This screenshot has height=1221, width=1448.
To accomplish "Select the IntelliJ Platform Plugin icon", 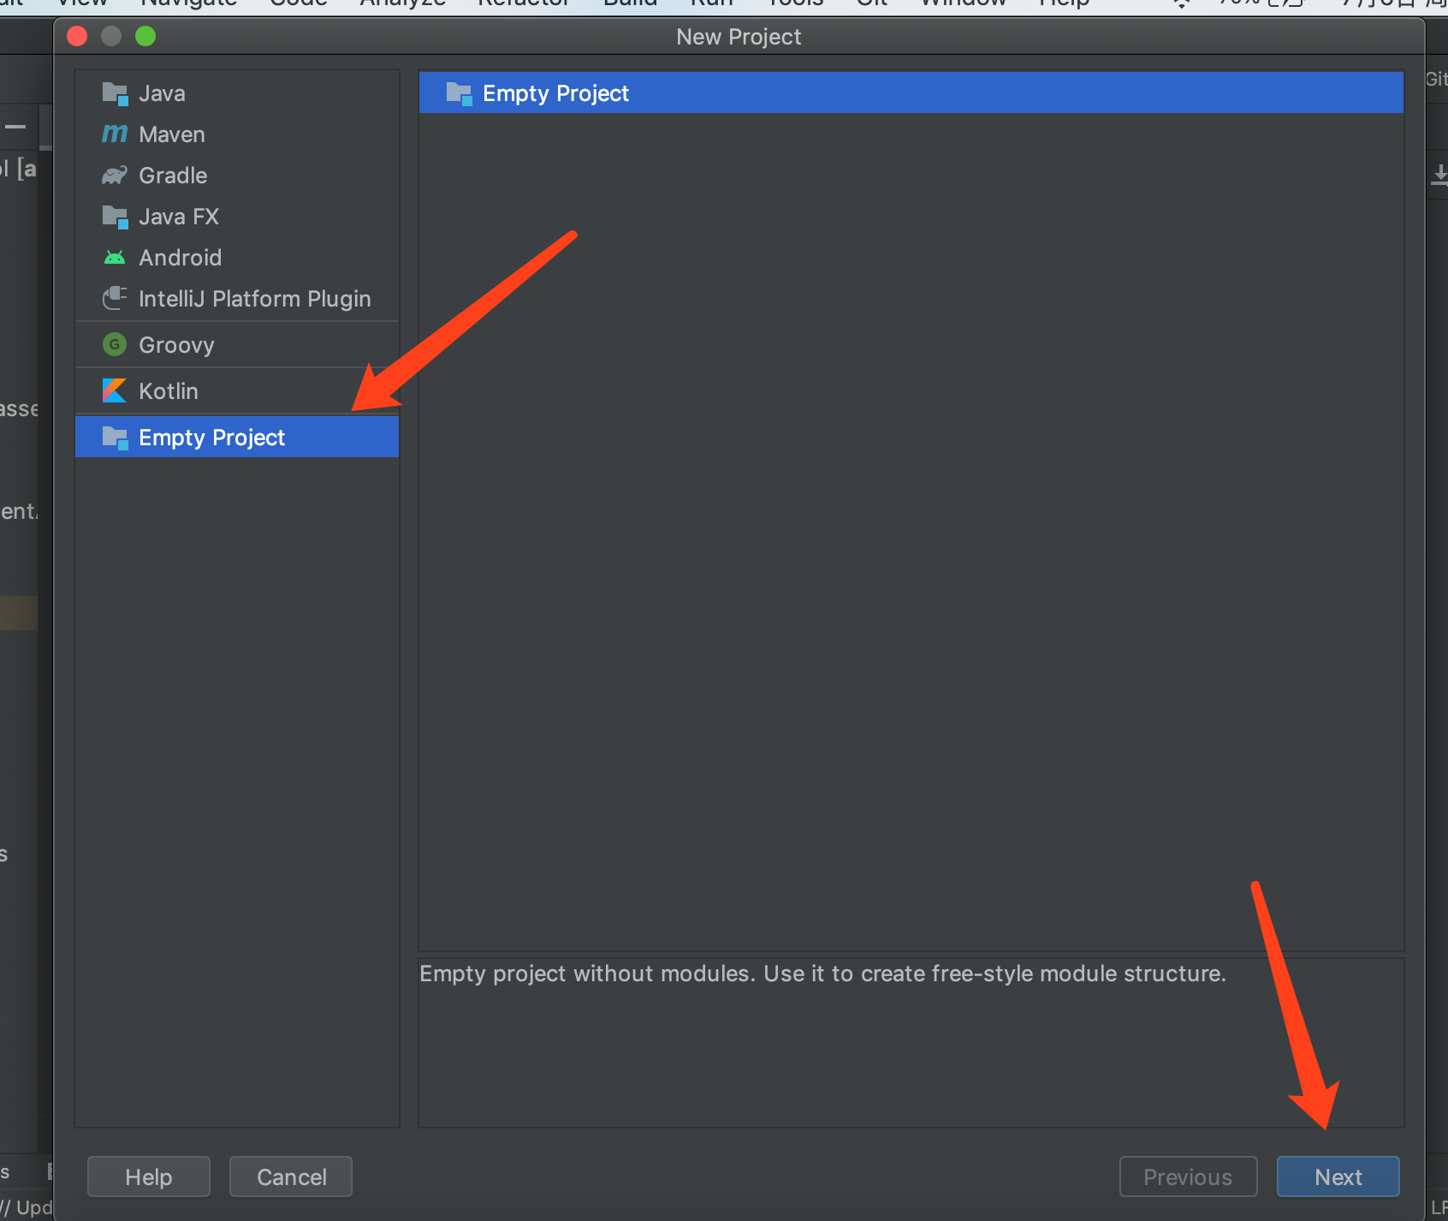I will [x=115, y=298].
